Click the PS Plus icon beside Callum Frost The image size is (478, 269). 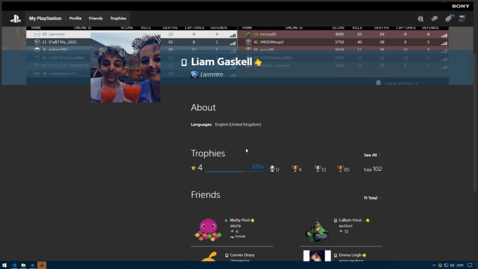[x=368, y=220]
